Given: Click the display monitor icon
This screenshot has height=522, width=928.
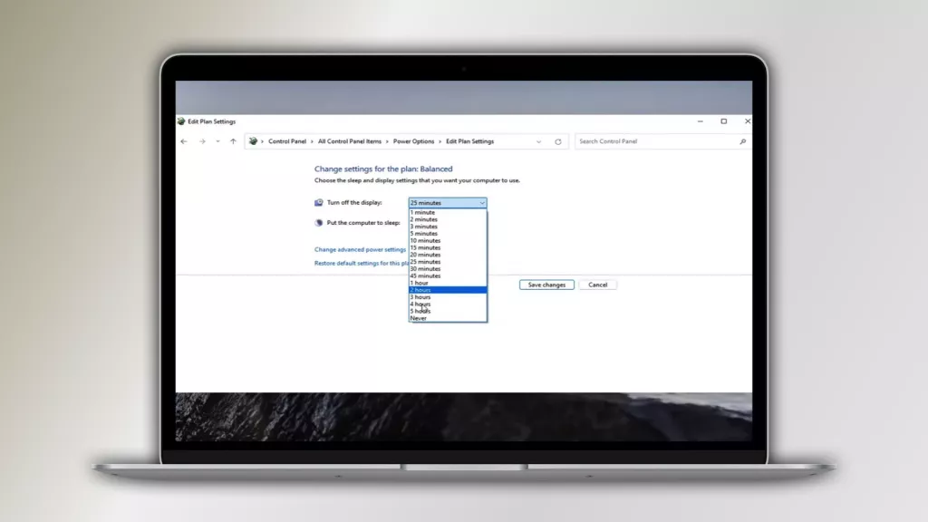Looking at the screenshot, I should pos(318,202).
